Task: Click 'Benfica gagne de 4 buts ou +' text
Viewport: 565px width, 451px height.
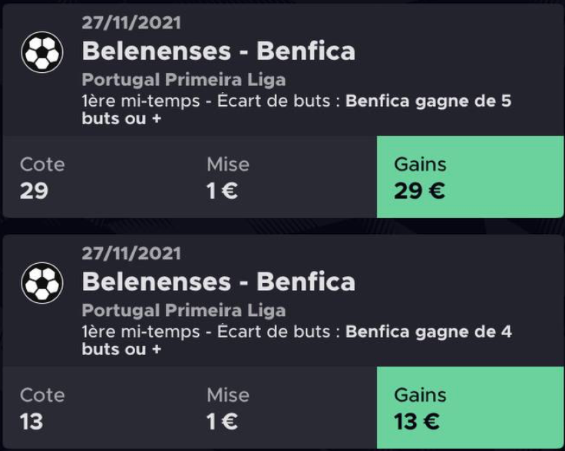Action: 296,341
